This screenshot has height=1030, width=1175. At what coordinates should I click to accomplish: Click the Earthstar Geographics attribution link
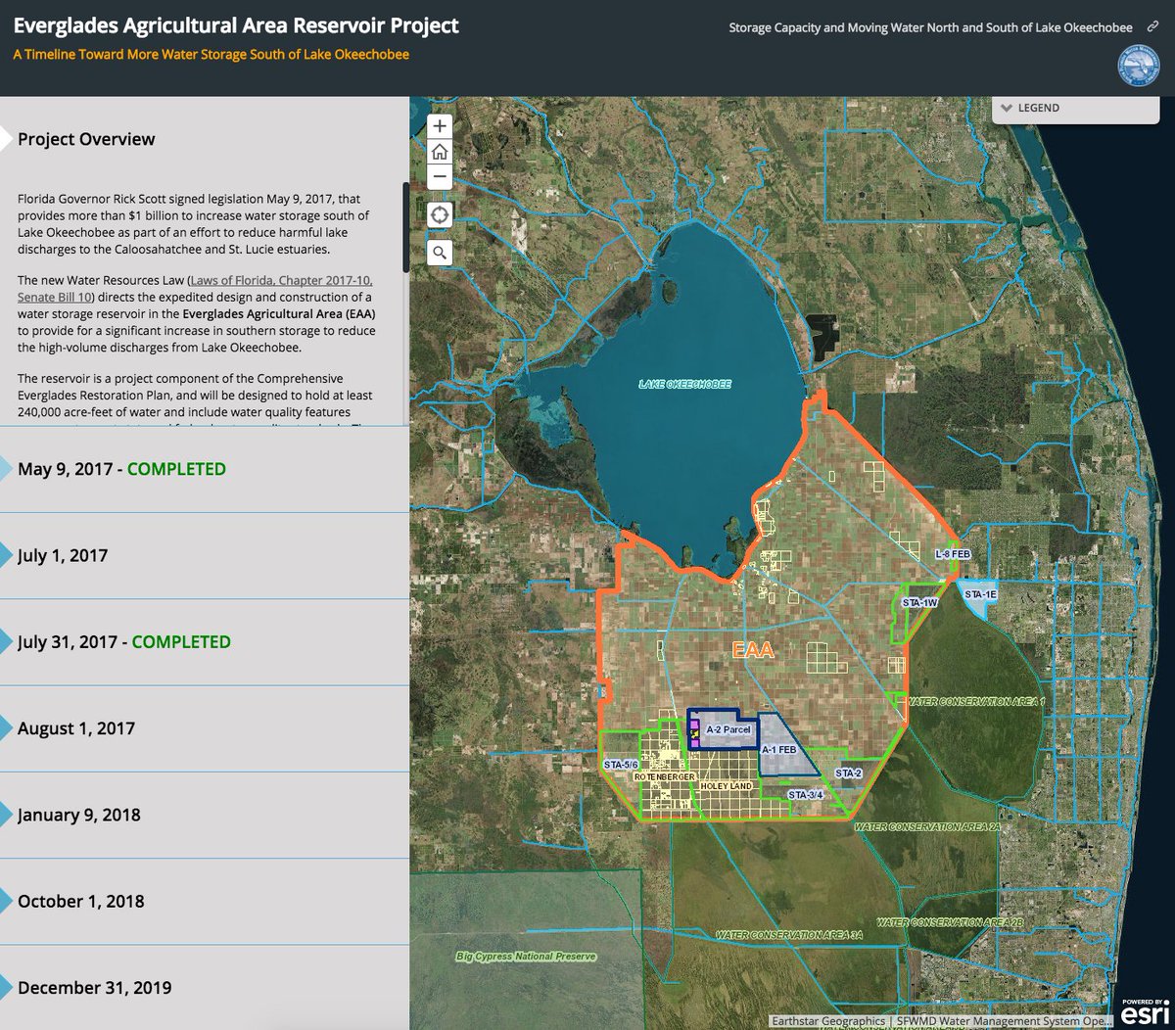[830, 1021]
